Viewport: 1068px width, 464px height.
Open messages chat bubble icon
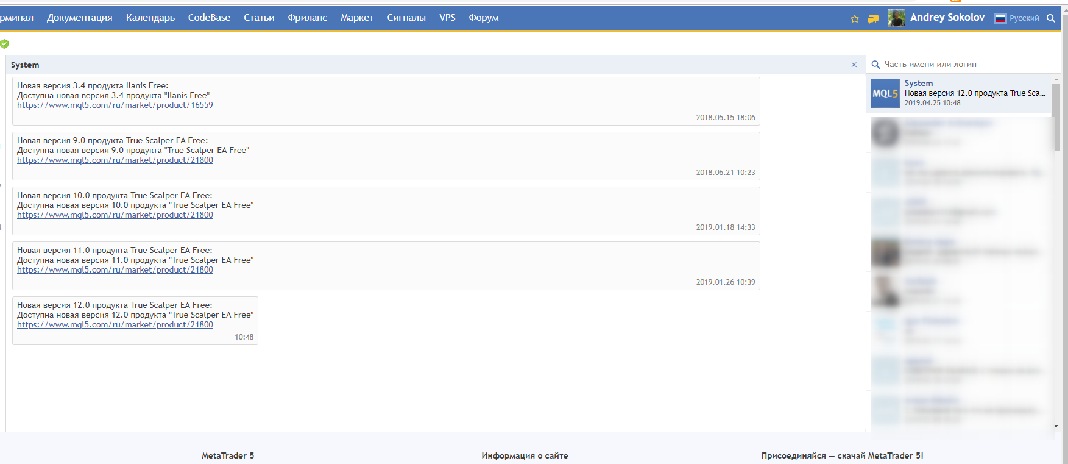pyautogui.click(x=873, y=19)
